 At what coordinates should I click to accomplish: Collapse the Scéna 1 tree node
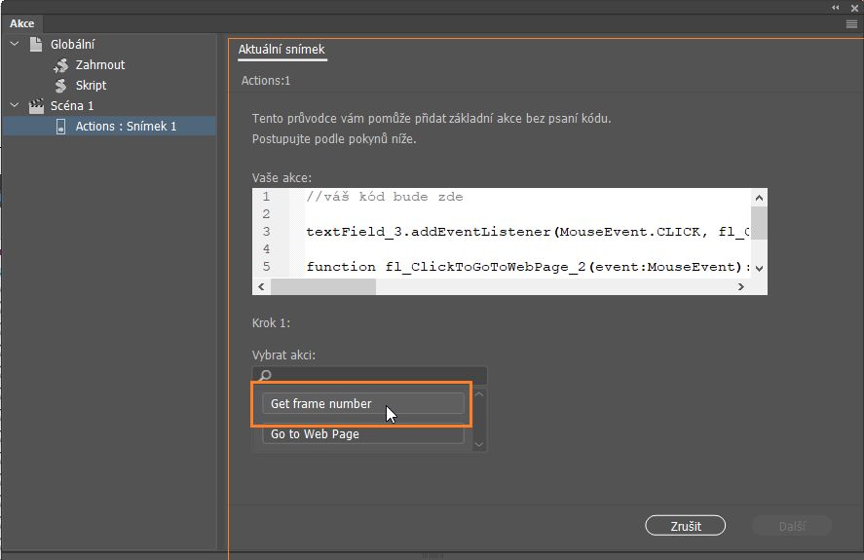15,105
